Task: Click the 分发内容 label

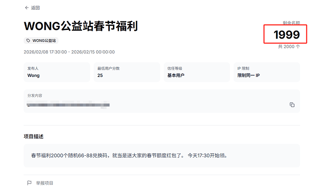Action: coord(35,95)
